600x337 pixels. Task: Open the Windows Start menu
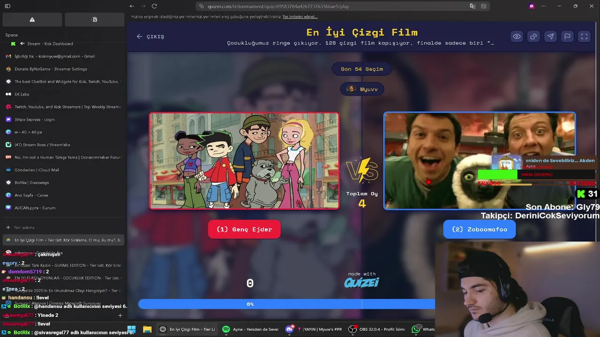(x=131, y=329)
